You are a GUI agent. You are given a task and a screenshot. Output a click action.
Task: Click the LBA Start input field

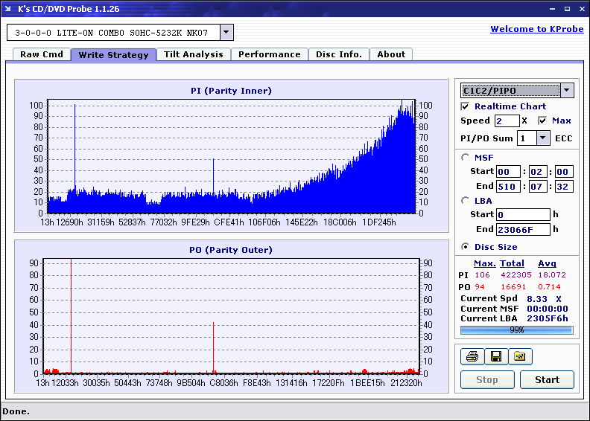523,214
